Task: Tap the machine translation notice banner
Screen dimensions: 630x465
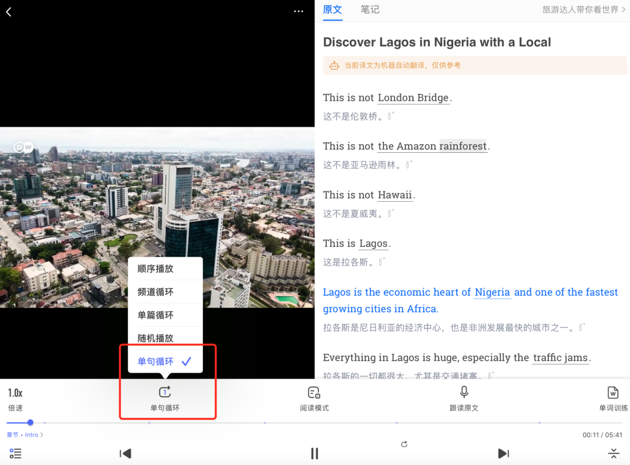Action: (x=475, y=65)
